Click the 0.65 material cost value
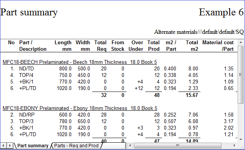Screen dimensions: 245x150 point(228,88)
